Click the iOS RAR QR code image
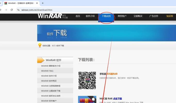 coord(87,80)
